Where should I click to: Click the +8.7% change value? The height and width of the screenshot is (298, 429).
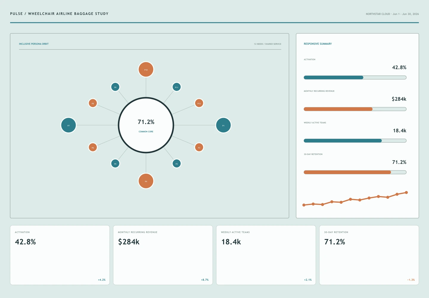[x=205, y=280]
